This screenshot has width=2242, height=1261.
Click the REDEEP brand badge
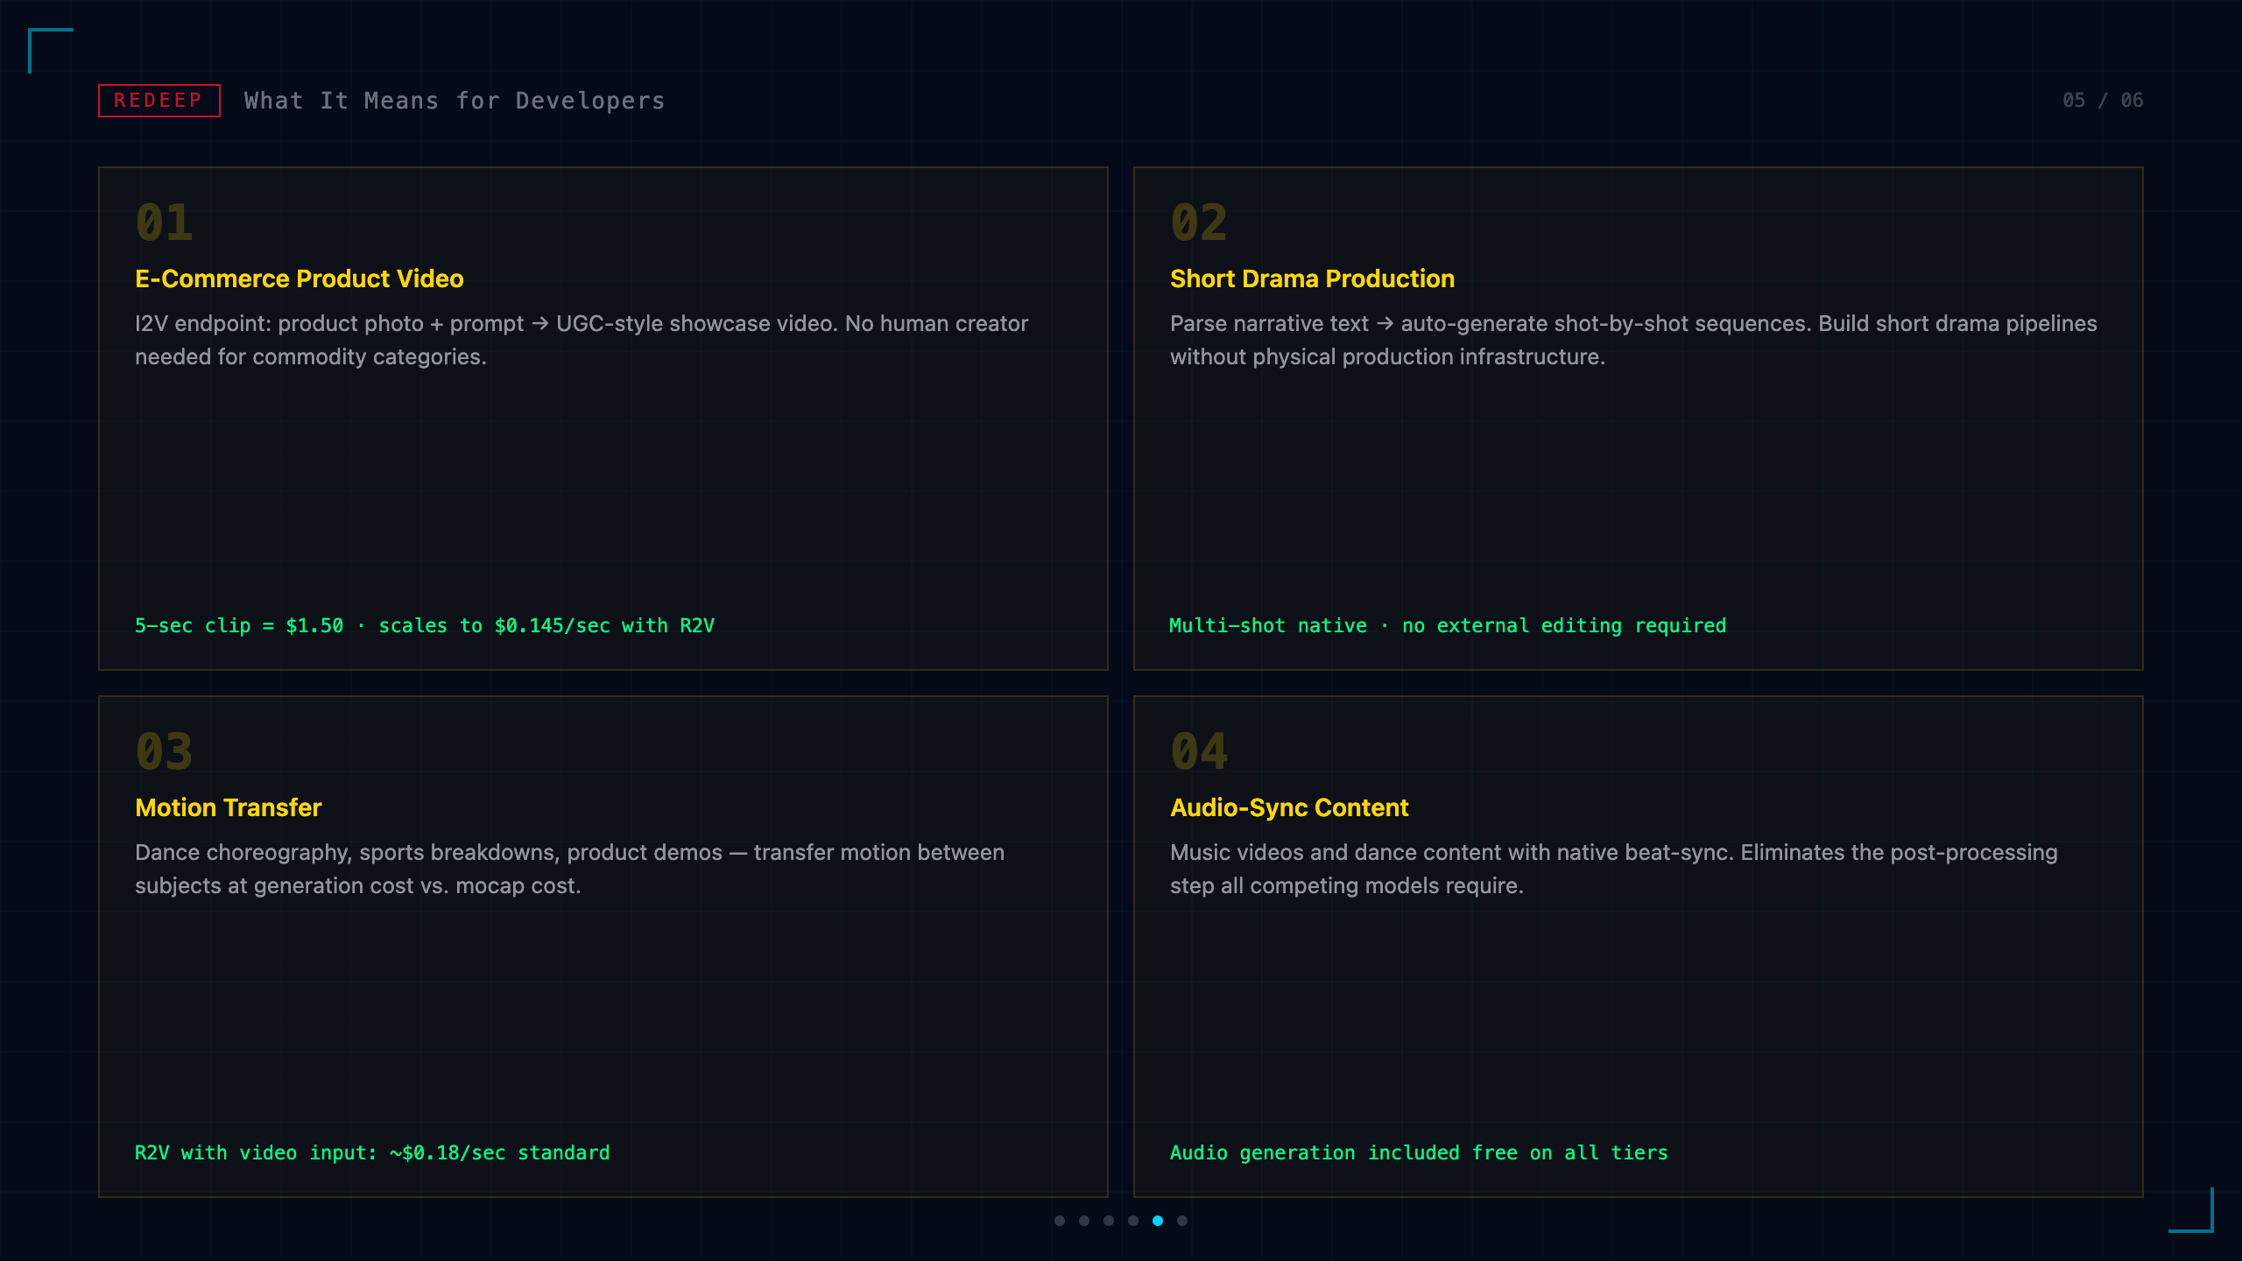pos(159,101)
